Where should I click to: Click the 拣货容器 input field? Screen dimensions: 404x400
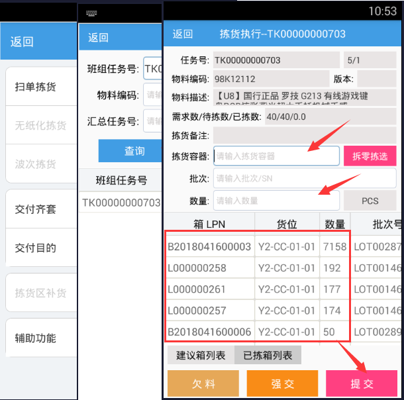point(276,156)
